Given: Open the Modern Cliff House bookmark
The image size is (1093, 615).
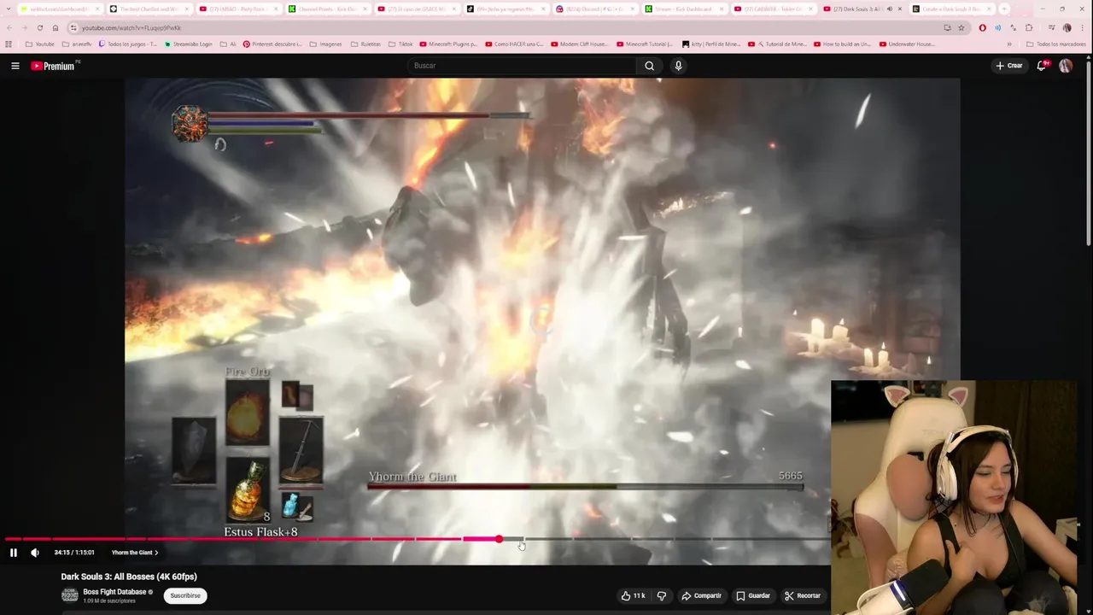Looking at the screenshot, I should coord(579,44).
